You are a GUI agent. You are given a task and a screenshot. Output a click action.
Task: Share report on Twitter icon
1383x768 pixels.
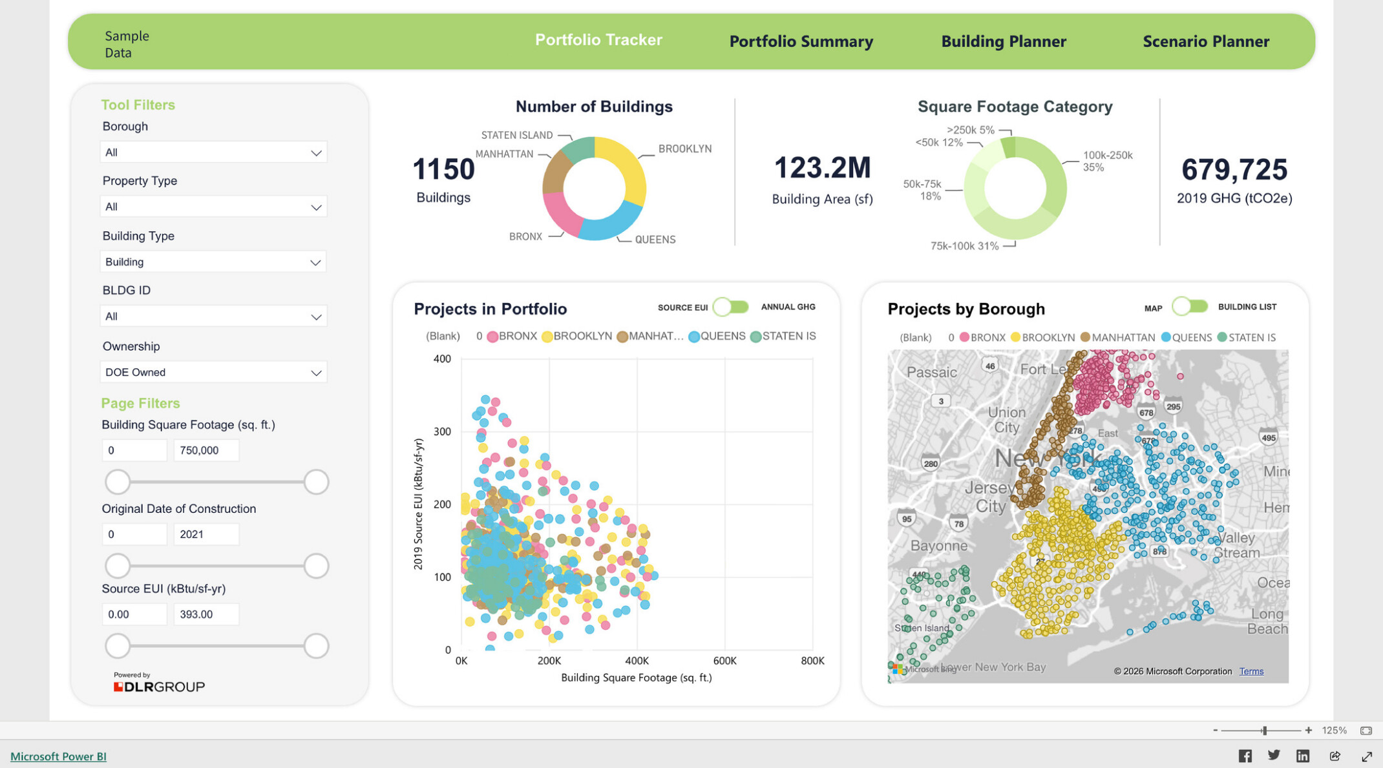click(1274, 755)
